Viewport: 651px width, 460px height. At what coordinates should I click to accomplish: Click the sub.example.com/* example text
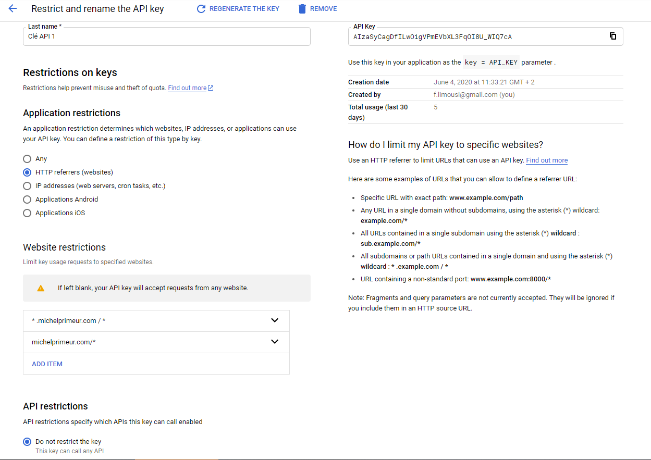[390, 244]
